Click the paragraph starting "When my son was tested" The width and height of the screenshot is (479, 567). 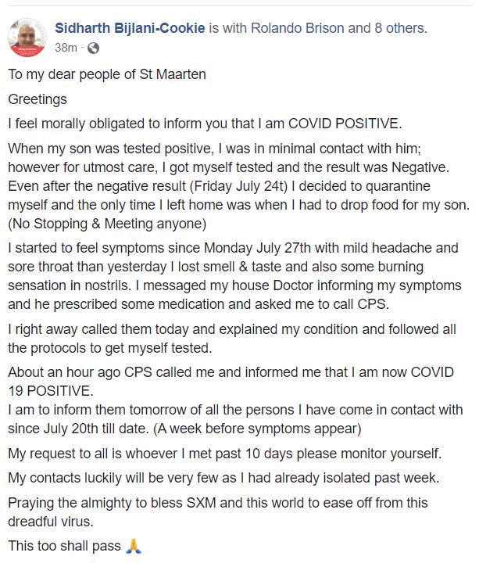pyautogui.click(x=239, y=186)
